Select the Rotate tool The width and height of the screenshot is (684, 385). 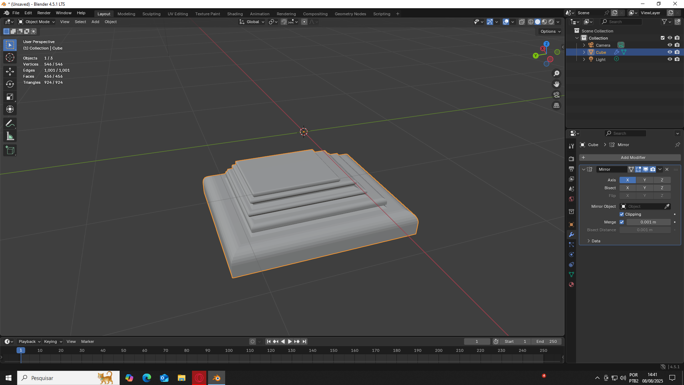click(10, 84)
